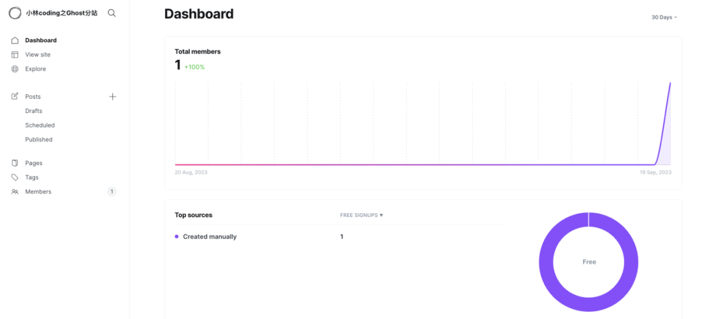Click the View site layout icon
702x319 pixels.
[x=15, y=55]
